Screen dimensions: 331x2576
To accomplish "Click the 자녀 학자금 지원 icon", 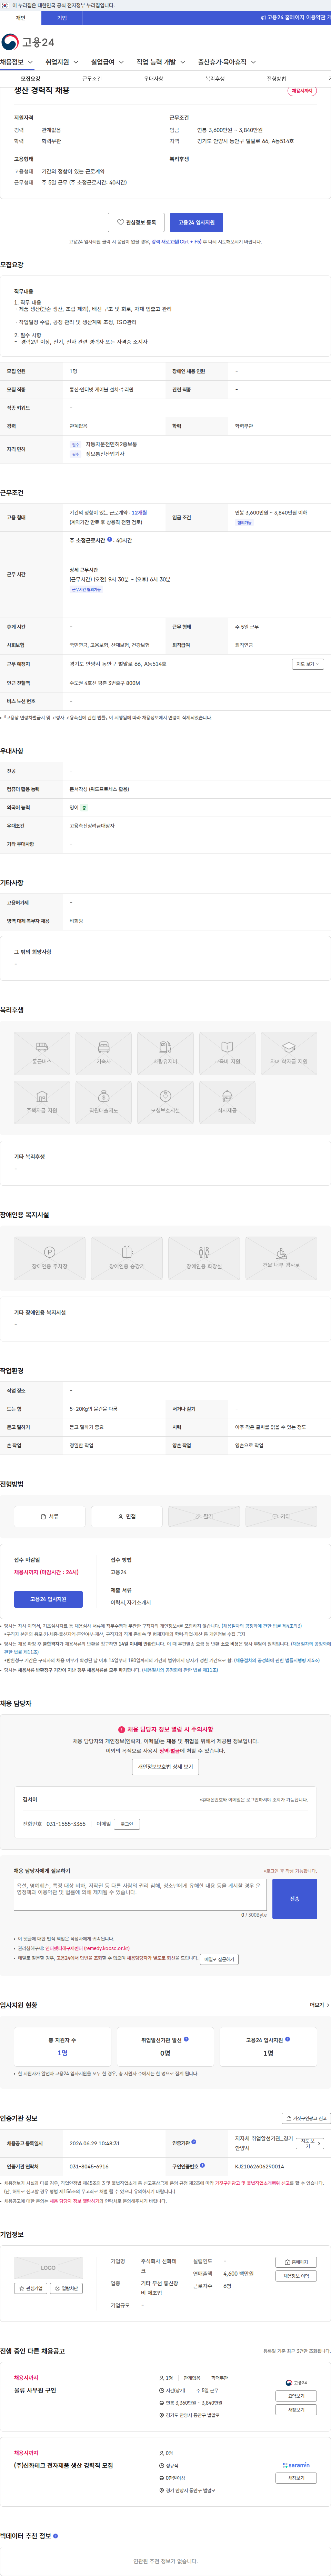I will click(289, 1053).
